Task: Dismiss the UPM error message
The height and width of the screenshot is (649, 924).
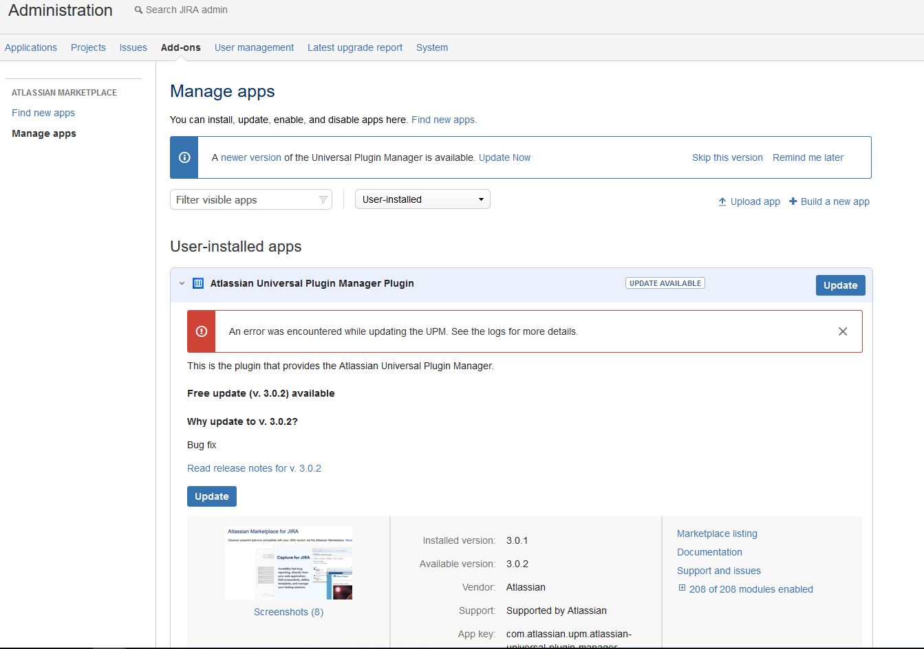Action: [843, 331]
